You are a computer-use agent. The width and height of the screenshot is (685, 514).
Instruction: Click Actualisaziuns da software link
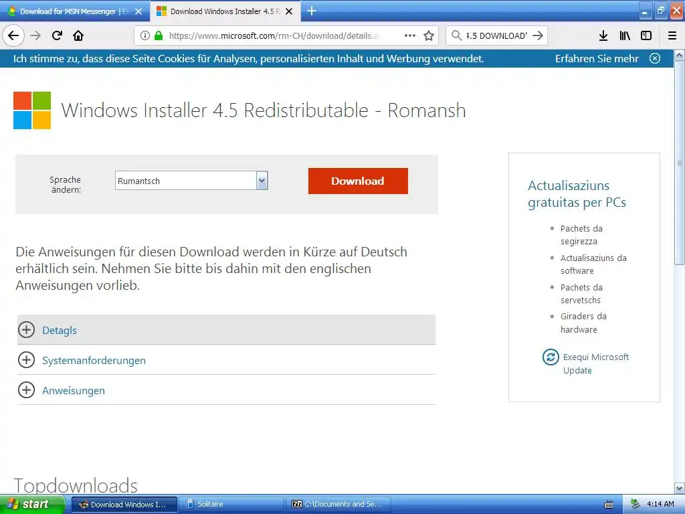(593, 264)
